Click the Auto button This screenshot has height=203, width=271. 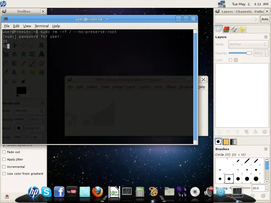(265, 19)
